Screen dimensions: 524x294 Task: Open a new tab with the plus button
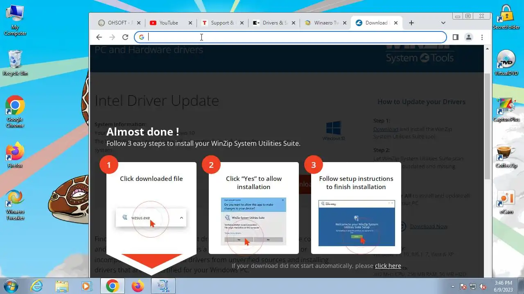411,23
